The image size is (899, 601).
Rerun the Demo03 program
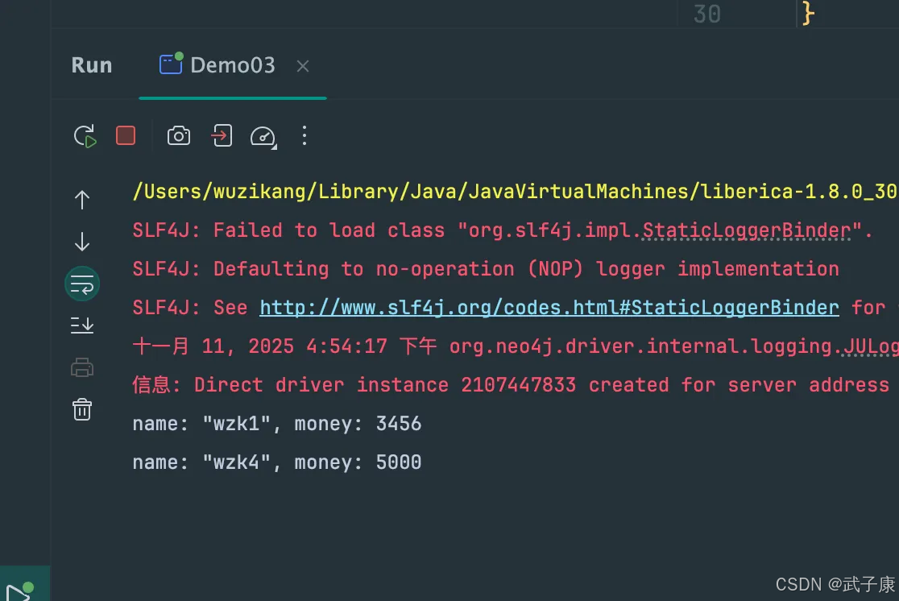click(85, 136)
